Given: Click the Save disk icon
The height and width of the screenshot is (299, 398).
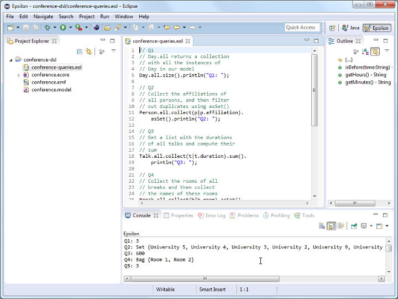Looking at the screenshot, I should 26,27.
